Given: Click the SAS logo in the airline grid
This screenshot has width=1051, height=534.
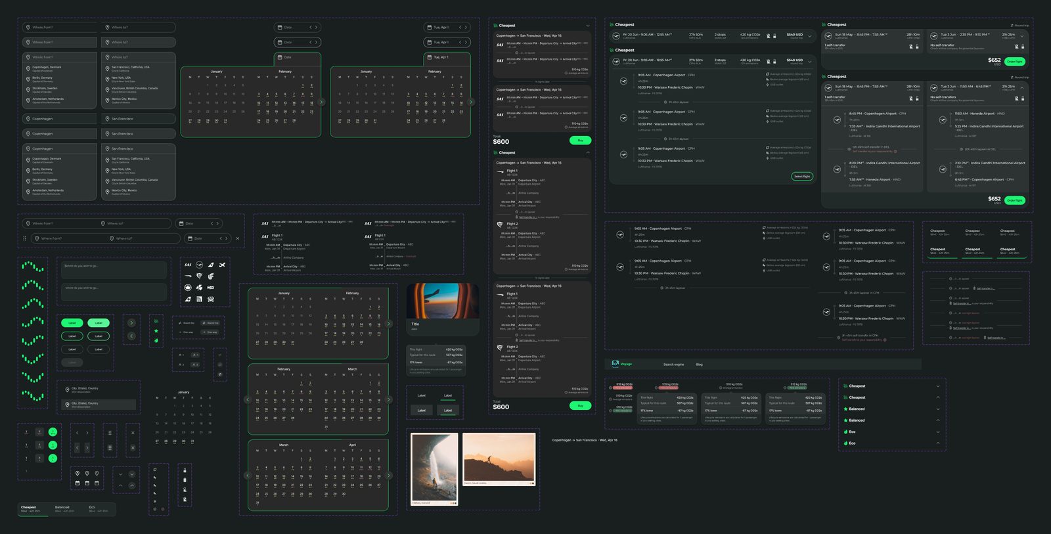Looking at the screenshot, I should tap(188, 265).
